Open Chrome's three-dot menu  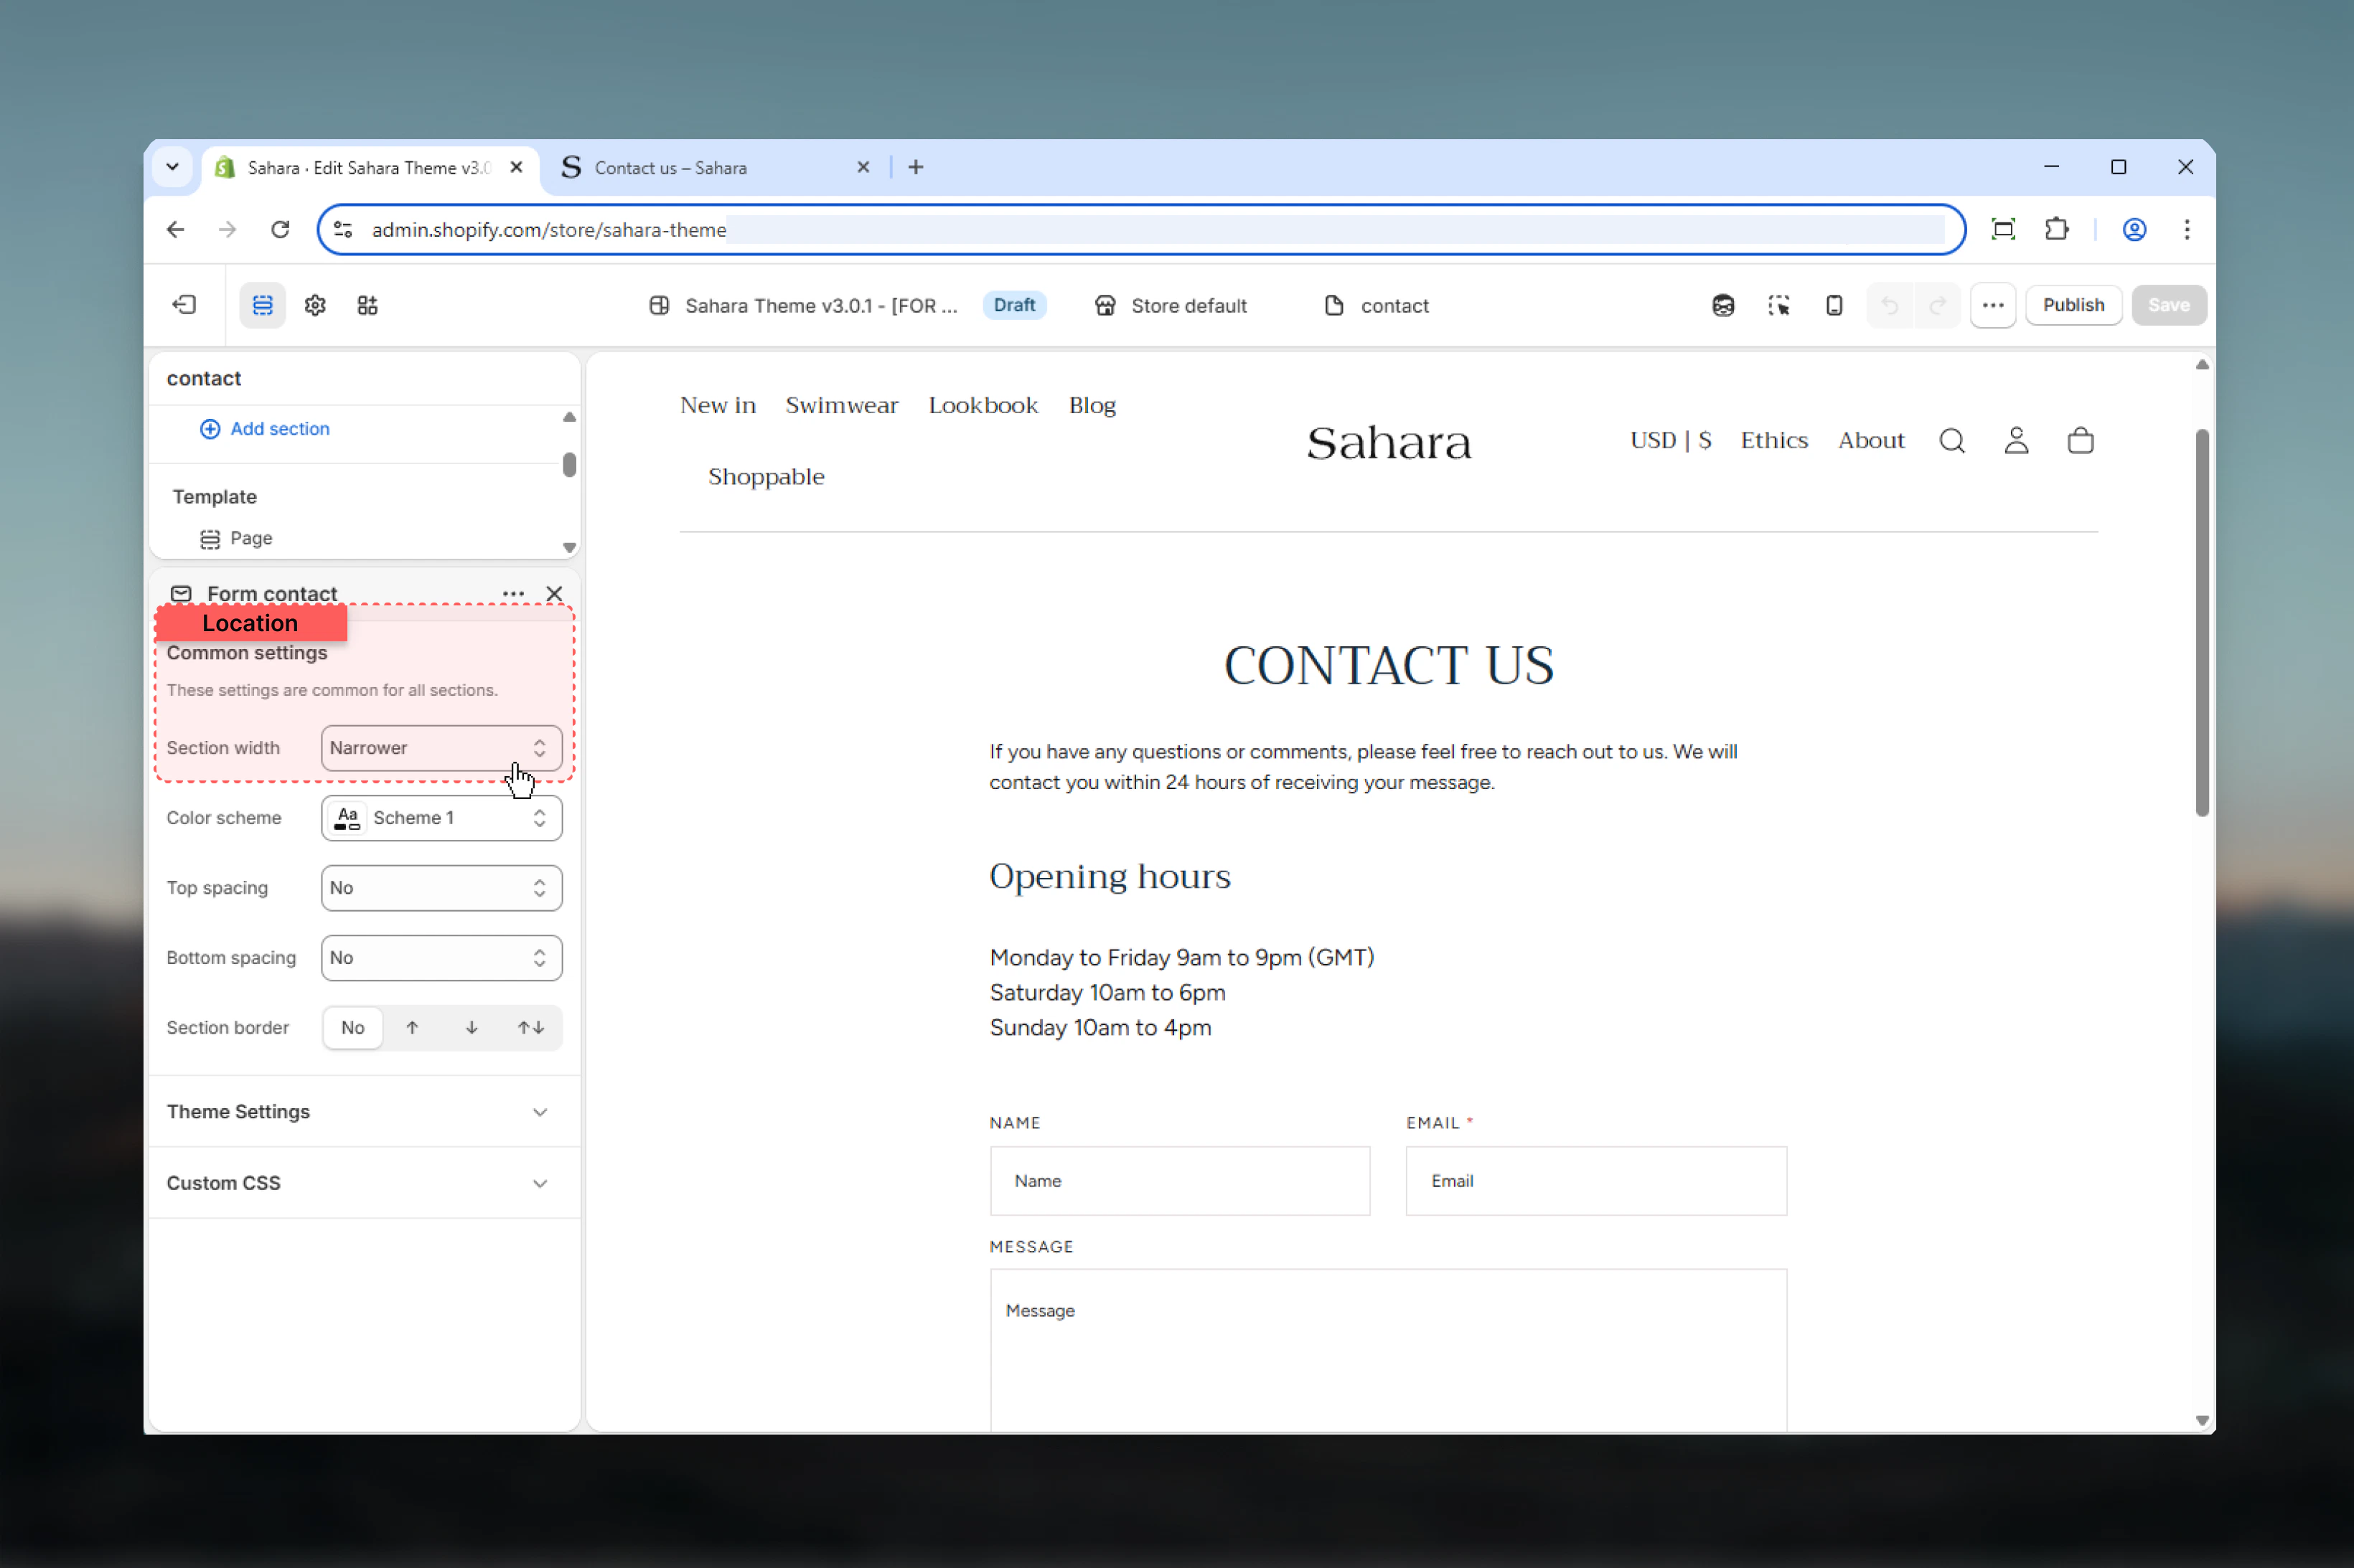click(x=2187, y=230)
